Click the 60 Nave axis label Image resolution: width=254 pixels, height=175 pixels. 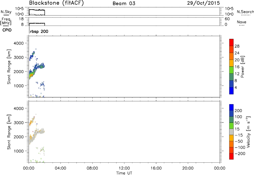(x=227, y=19)
